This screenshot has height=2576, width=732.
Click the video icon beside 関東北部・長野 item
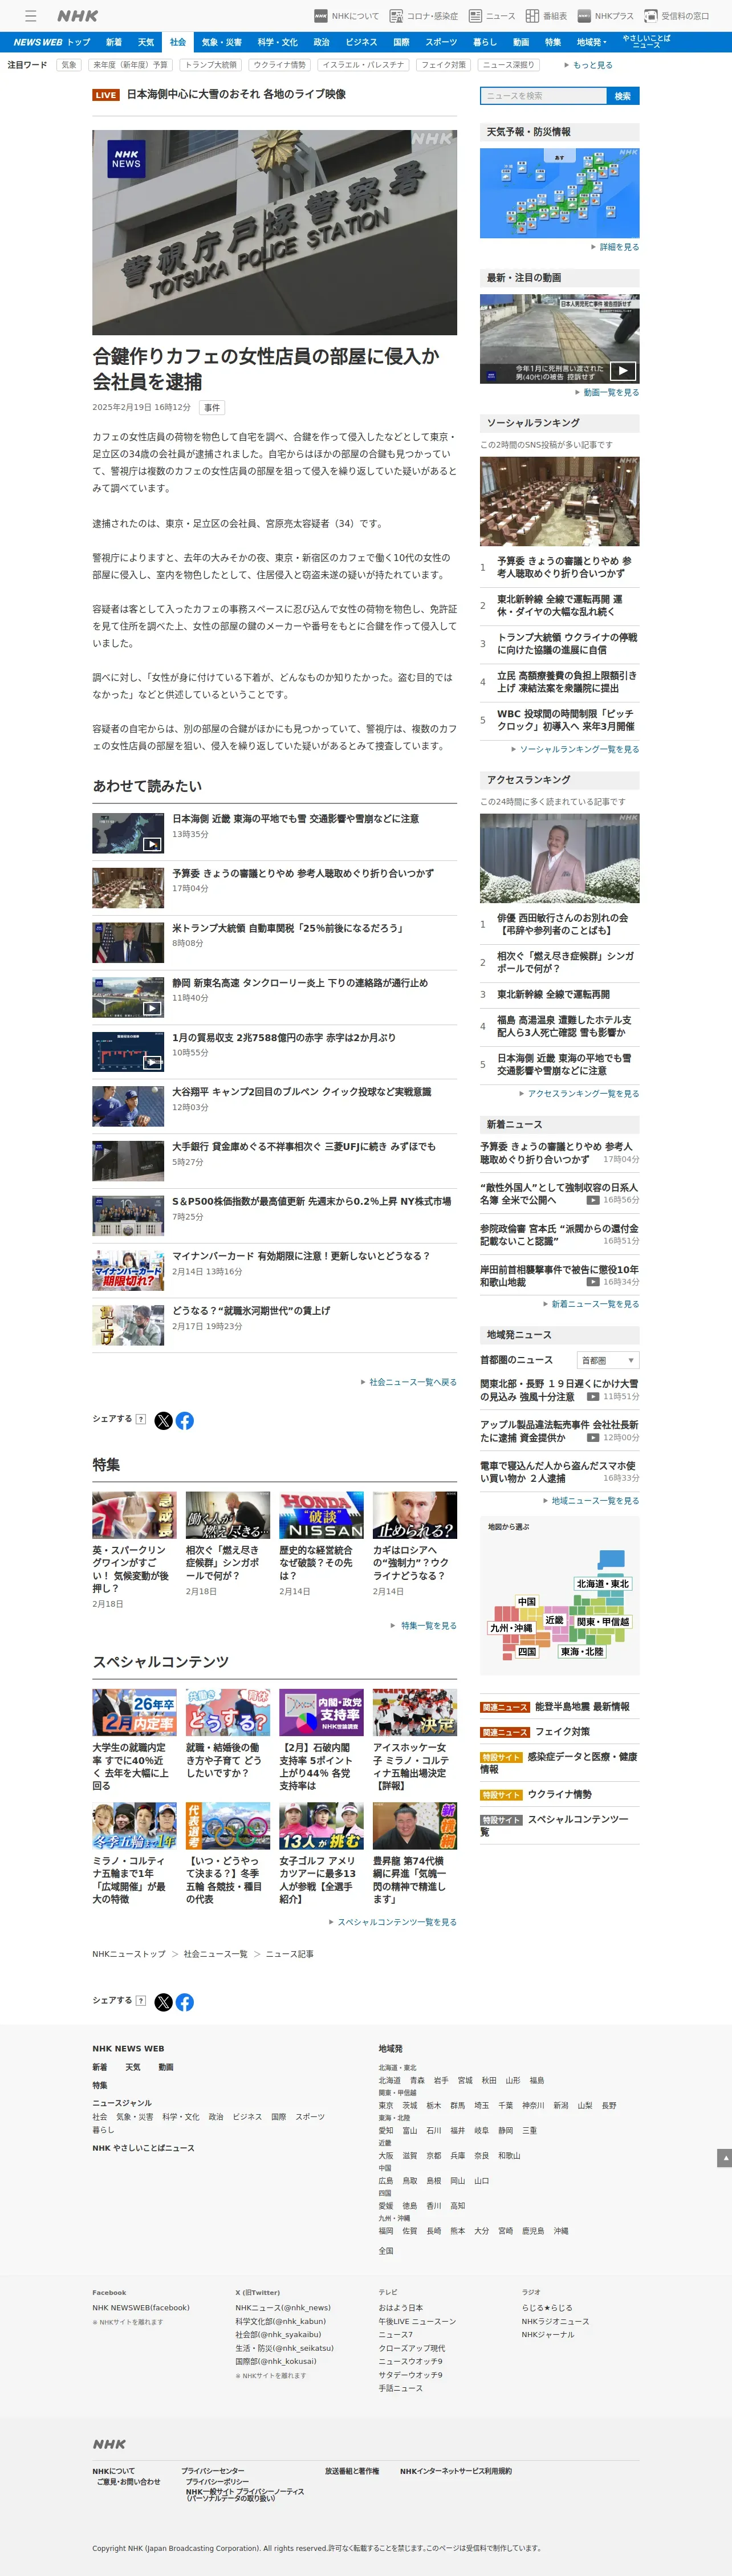pyautogui.click(x=593, y=1397)
